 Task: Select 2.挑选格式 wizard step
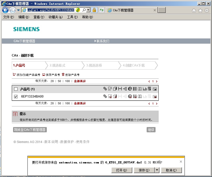65,65
